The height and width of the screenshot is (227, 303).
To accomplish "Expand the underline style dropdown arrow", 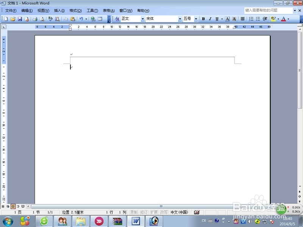I will [222, 19].
